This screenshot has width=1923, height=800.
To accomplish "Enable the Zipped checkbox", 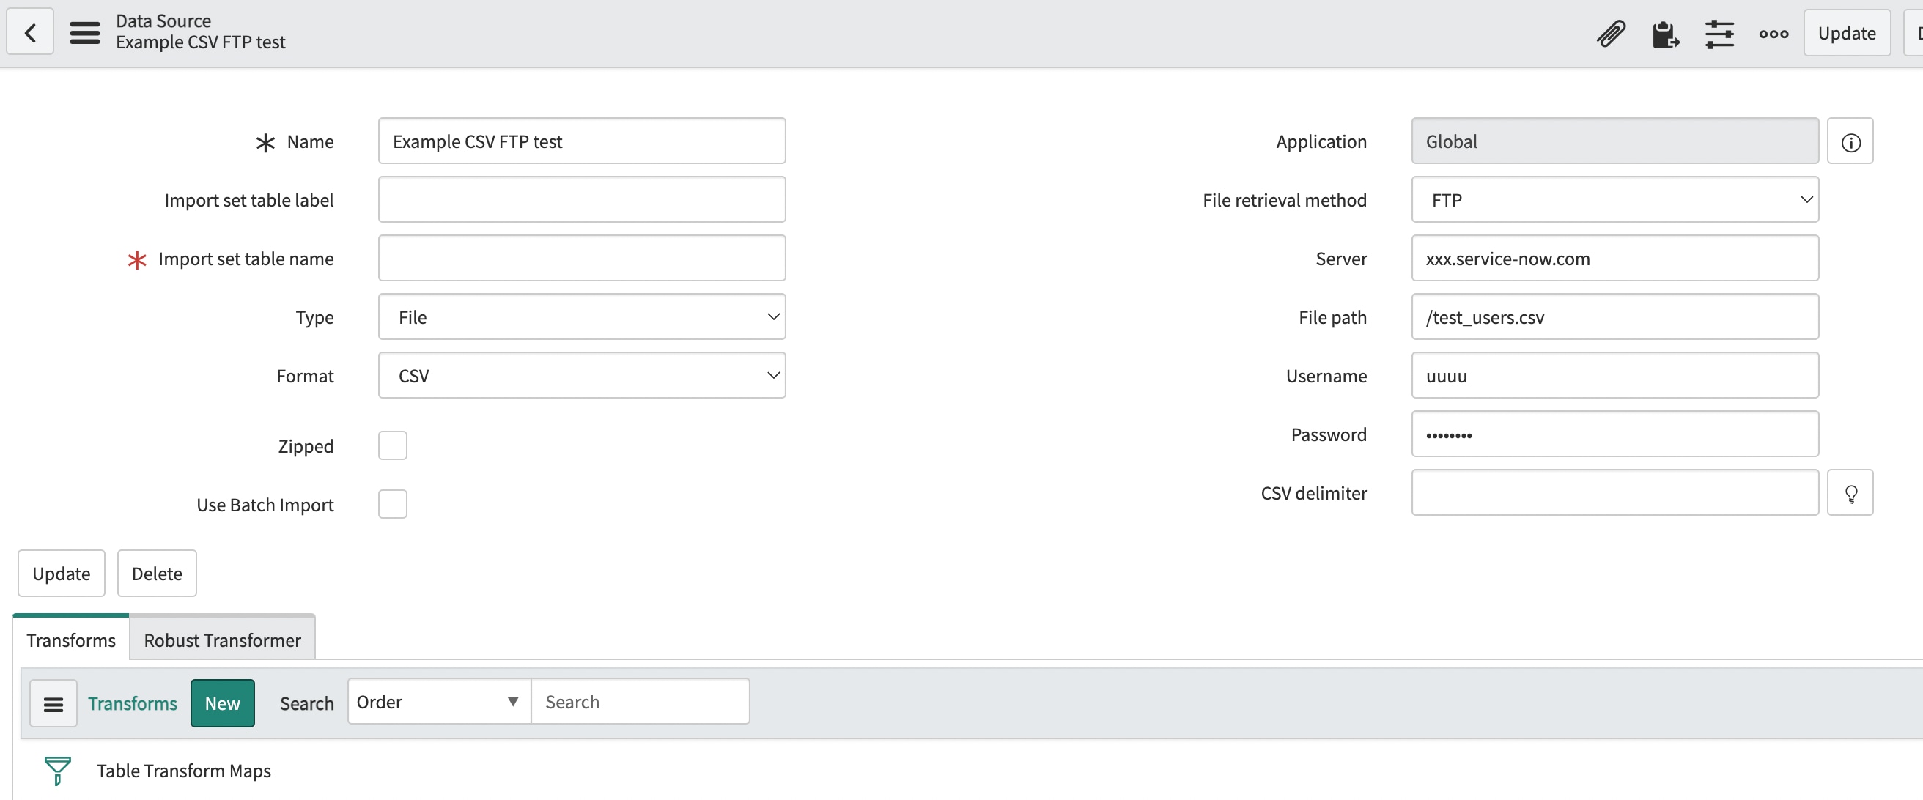I will (392, 445).
